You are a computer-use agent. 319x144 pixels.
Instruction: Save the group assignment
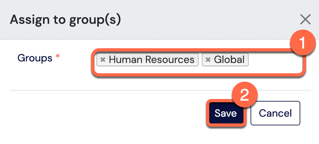click(x=226, y=113)
